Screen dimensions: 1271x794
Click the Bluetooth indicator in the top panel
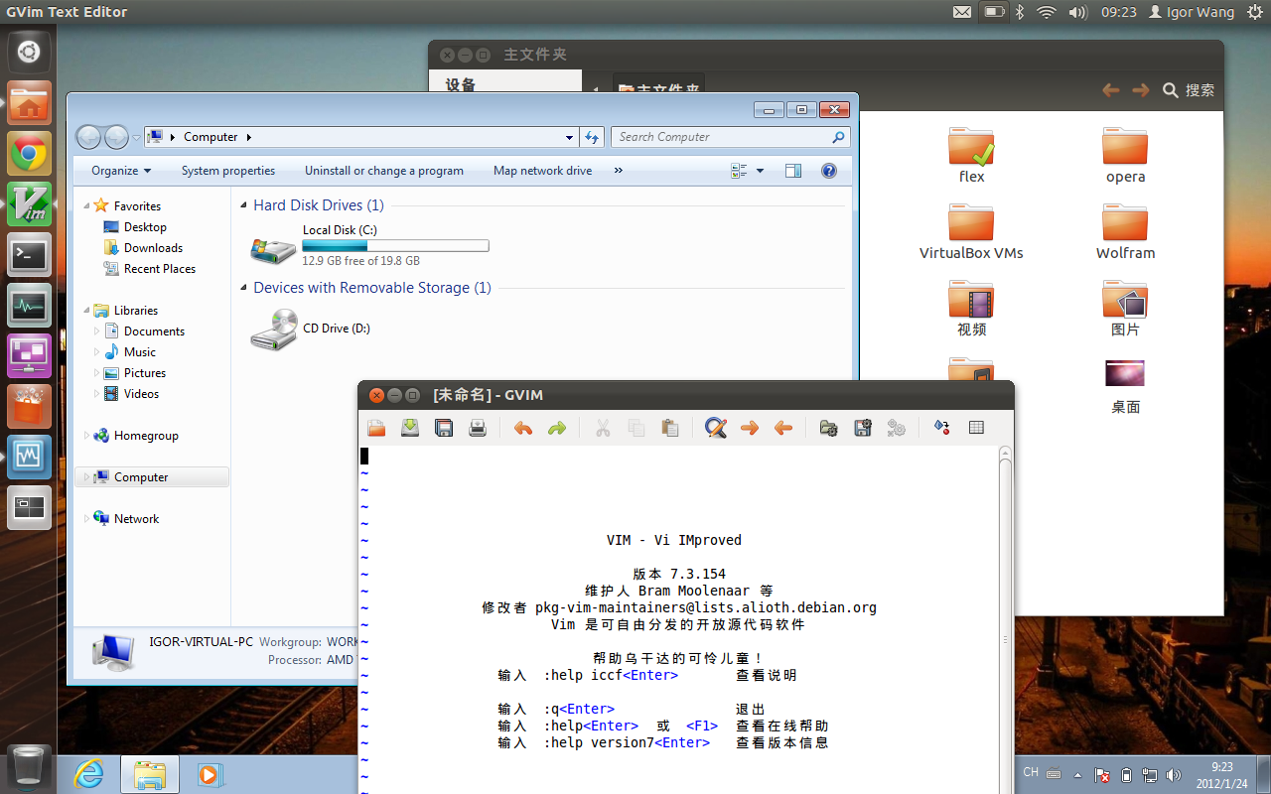point(1019,12)
